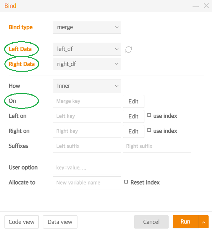Screen dimensions: 212x232
Task: Click the Cancel button
Action: pos(151,222)
